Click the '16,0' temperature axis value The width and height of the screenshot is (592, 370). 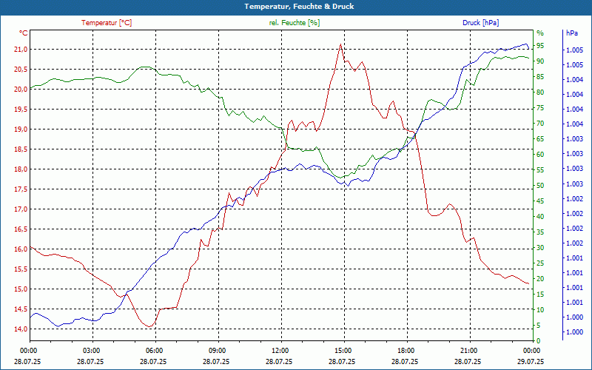pos(21,249)
